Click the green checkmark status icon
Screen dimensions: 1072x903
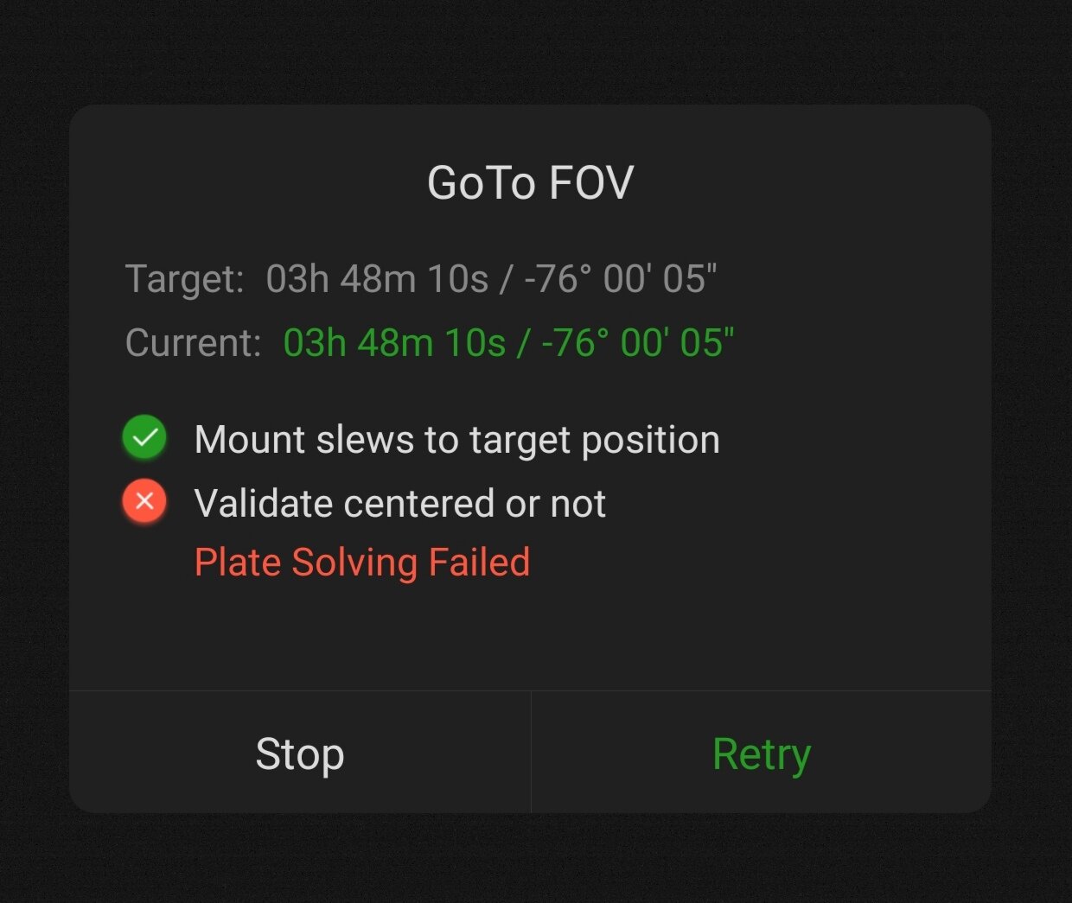click(x=144, y=437)
